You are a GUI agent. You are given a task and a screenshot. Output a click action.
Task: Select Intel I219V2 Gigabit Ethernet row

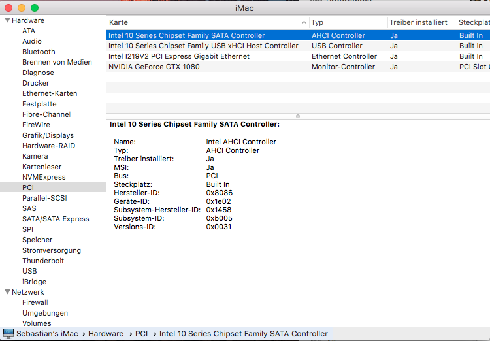(x=179, y=56)
